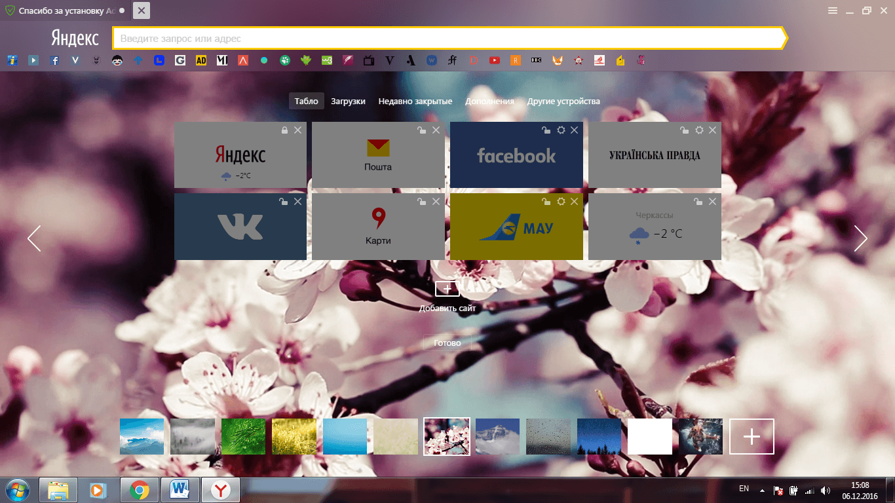Pin the Пошта tile with lock
Image resolution: width=895 pixels, height=503 pixels.
[422, 130]
